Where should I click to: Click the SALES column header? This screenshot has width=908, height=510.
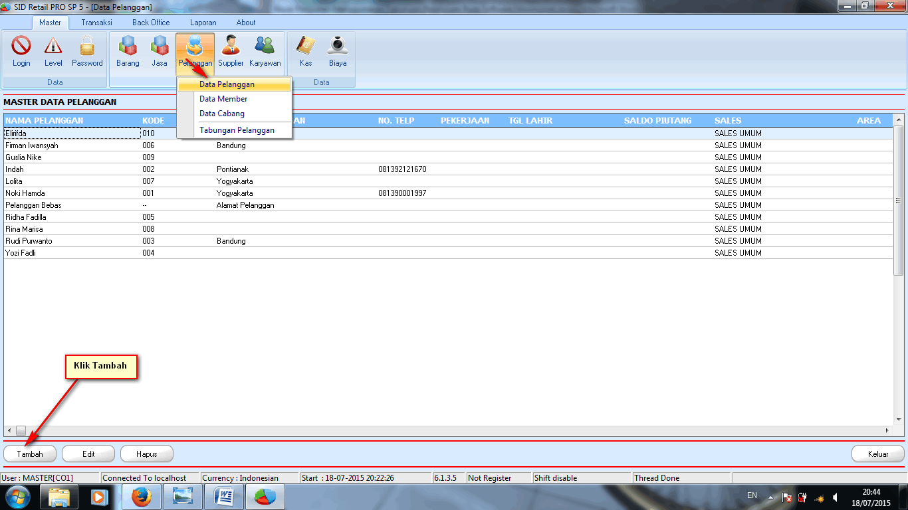coord(728,121)
